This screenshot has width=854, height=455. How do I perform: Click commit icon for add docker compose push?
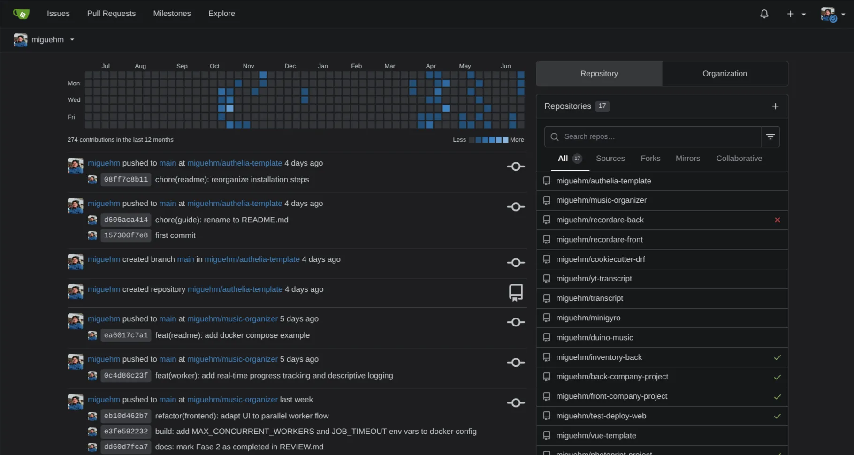point(516,322)
